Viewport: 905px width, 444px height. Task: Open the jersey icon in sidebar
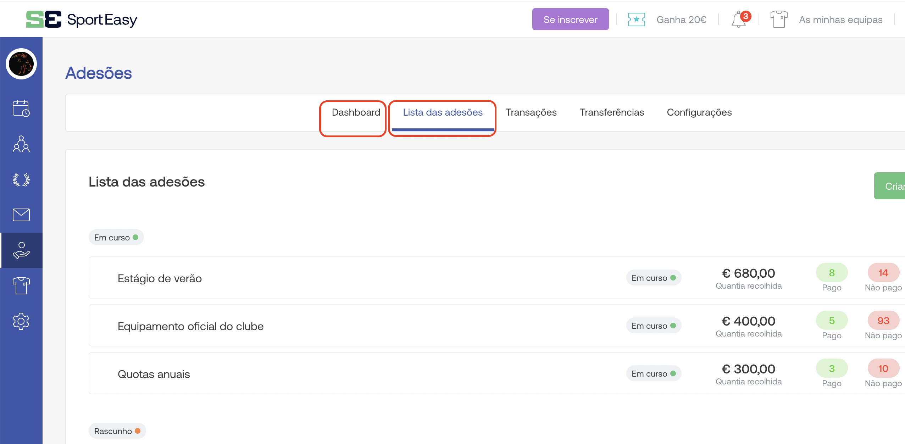(x=21, y=286)
